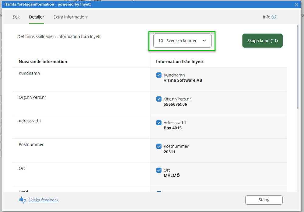304x212 pixels.
Task: Click the Visma Software AB value
Action: tap(183, 80)
